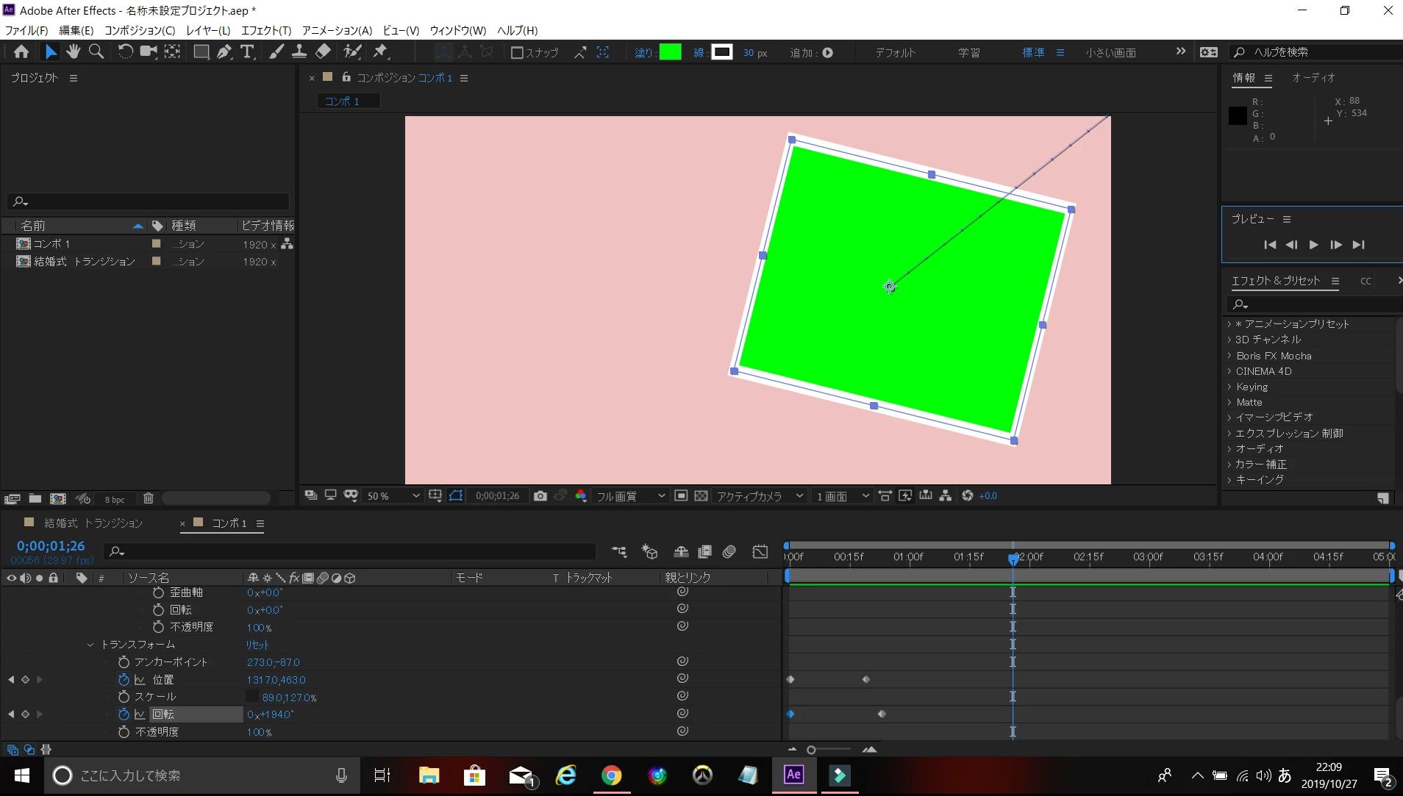Open the フル画質 resolution dropdown
Viewport: 1403px width, 796px height.
click(630, 496)
